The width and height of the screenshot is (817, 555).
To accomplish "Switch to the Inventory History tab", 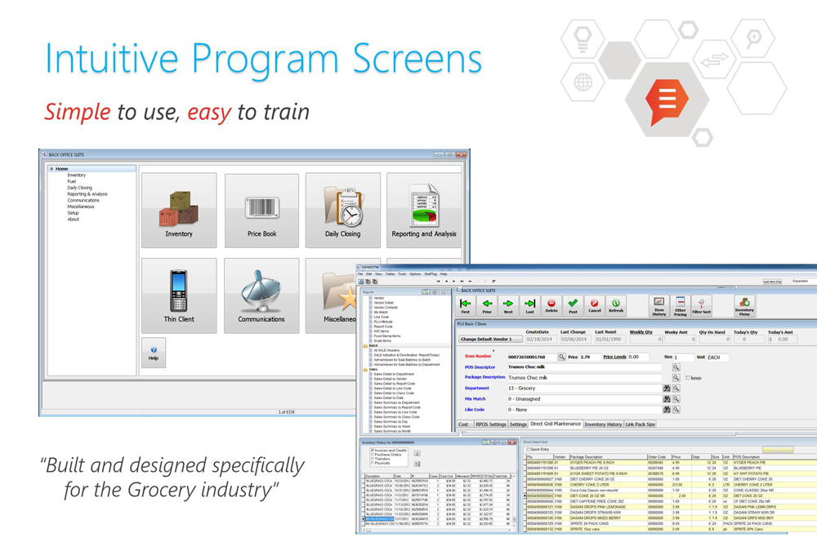I will (603, 424).
